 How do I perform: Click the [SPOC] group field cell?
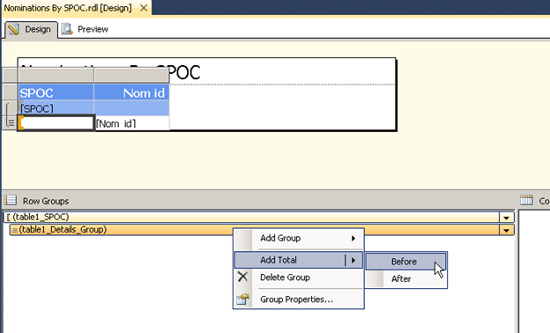56,108
